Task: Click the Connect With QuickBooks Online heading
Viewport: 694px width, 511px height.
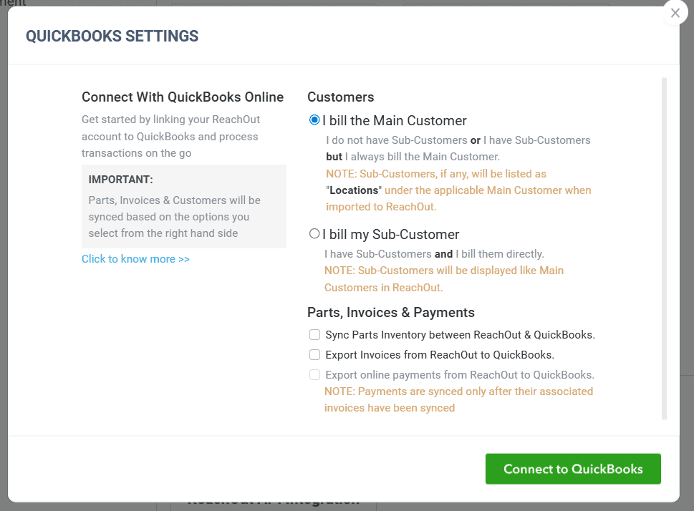Action: pyautogui.click(x=183, y=97)
